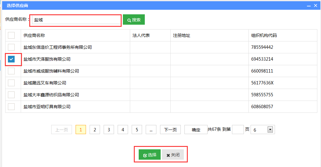
Task: Go to page 2 in pagination
Action: tap(95, 130)
